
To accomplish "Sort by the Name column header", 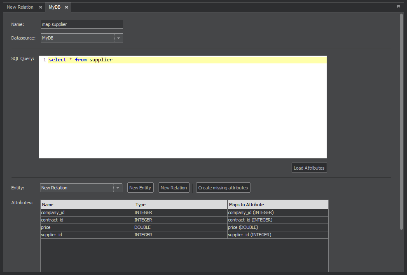I will [x=87, y=205].
